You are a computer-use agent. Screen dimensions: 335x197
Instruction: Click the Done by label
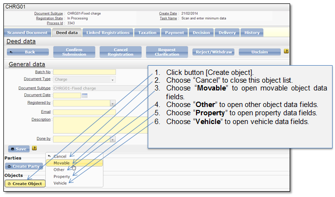pyautogui.click(x=43, y=139)
